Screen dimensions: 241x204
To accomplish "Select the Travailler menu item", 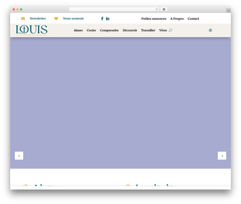I will (x=148, y=30).
